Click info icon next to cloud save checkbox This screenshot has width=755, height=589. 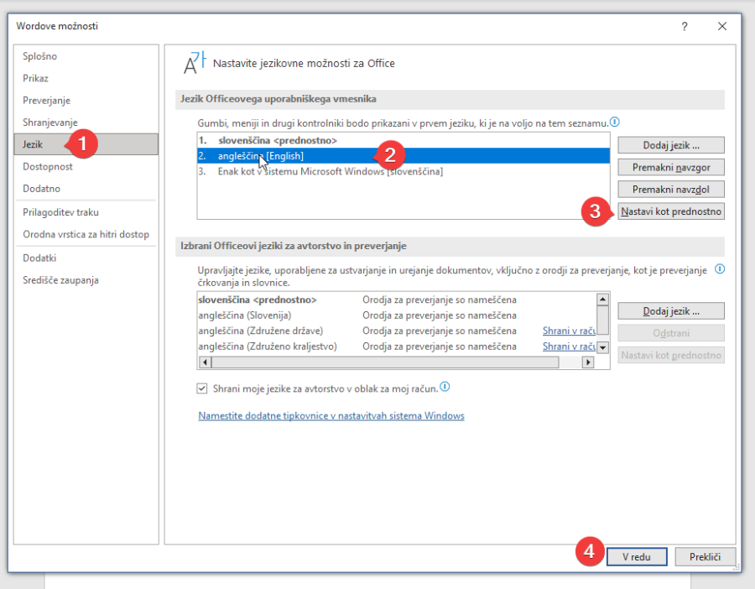click(445, 387)
